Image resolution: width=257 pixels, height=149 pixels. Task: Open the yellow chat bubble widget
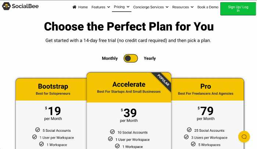click(244, 137)
